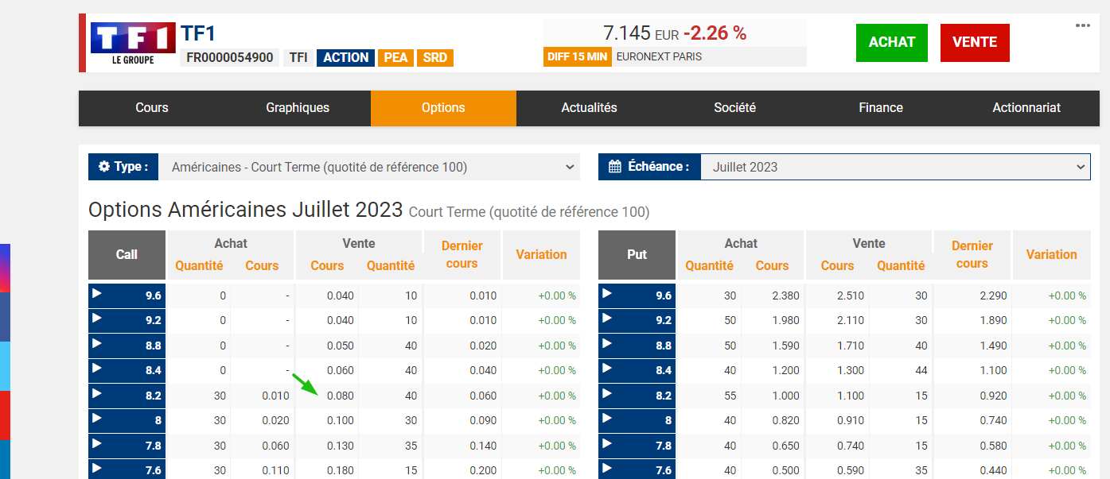The height and width of the screenshot is (479, 1110).
Task: Expand the Call 9.6 strike row arrow
Action: (97, 294)
